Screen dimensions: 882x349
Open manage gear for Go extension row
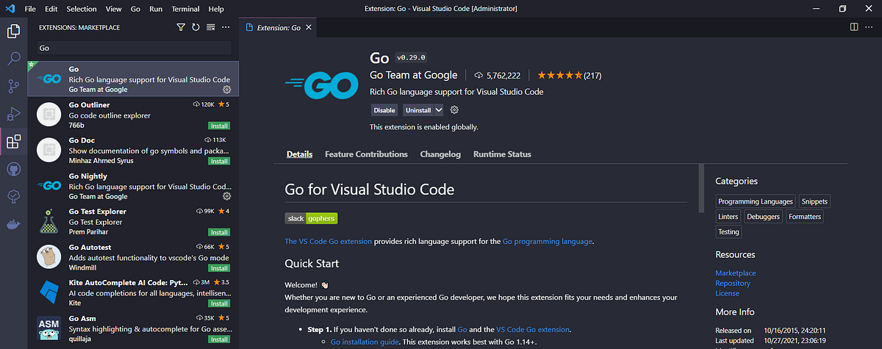226,89
